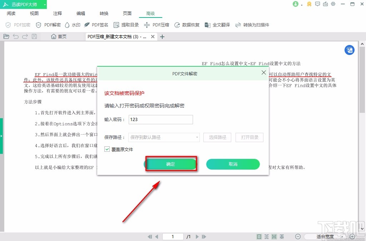
Task: Toggle single page layout at the bottom
Action: point(259,236)
